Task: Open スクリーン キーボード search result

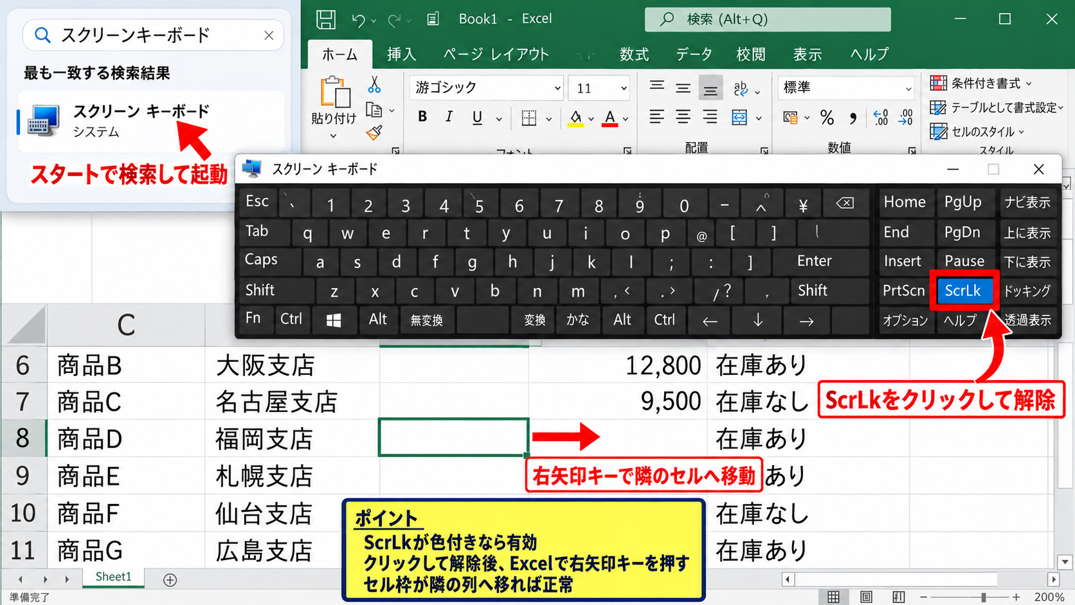Action: pyautogui.click(x=151, y=122)
